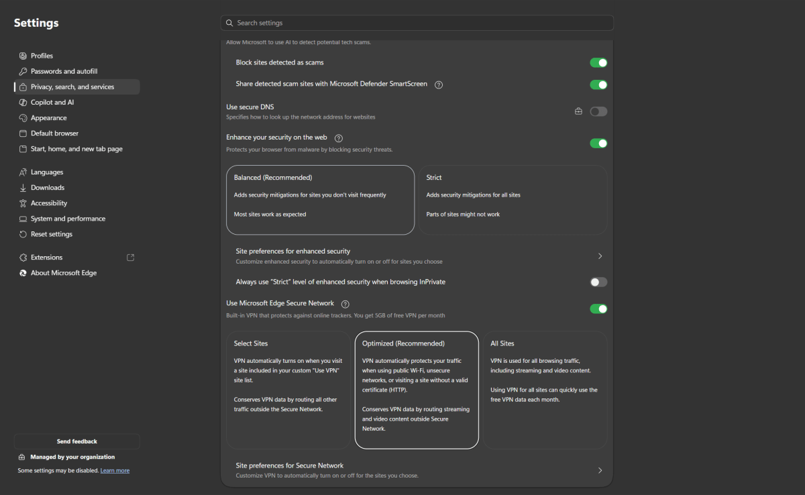The height and width of the screenshot is (495, 805).
Task: Click the Languages icon
Action: (x=23, y=172)
